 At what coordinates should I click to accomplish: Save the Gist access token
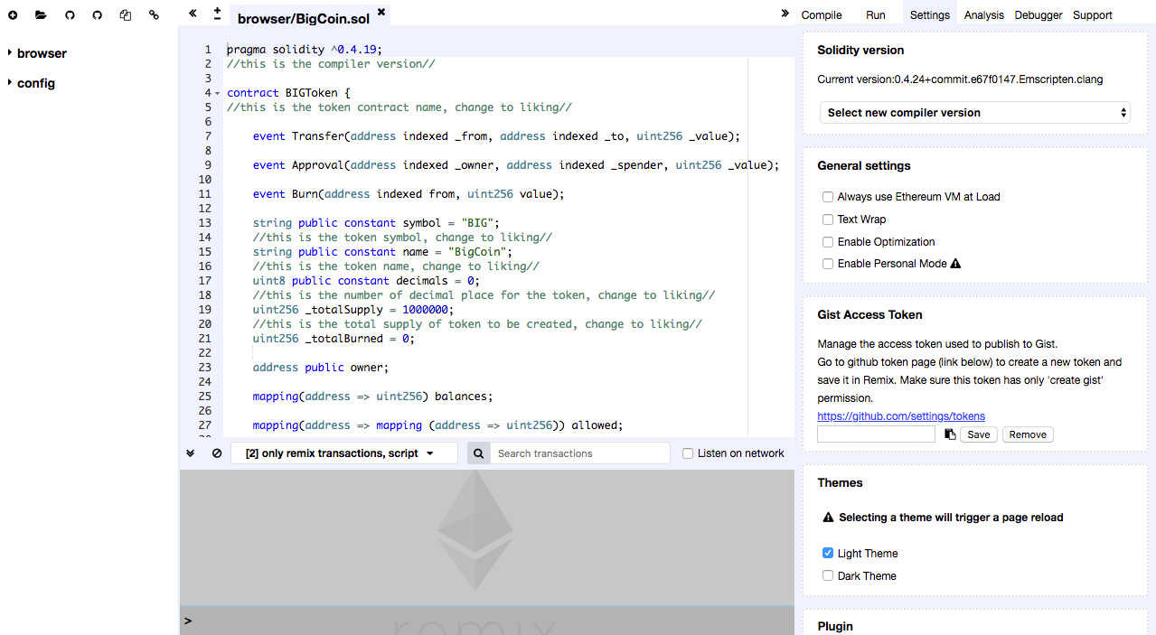(x=979, y=434)
